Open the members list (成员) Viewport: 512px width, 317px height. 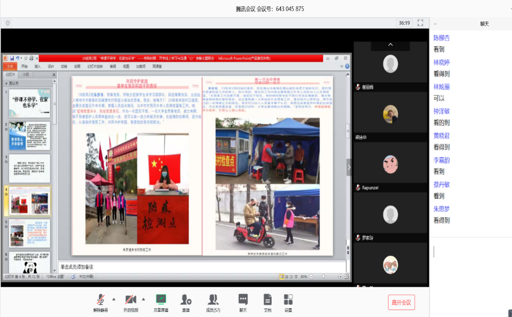tap(213, 300)
